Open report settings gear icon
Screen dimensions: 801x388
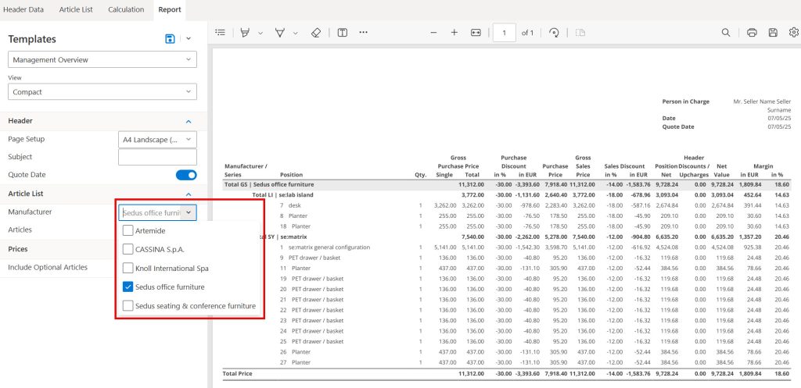coord(793,33)
